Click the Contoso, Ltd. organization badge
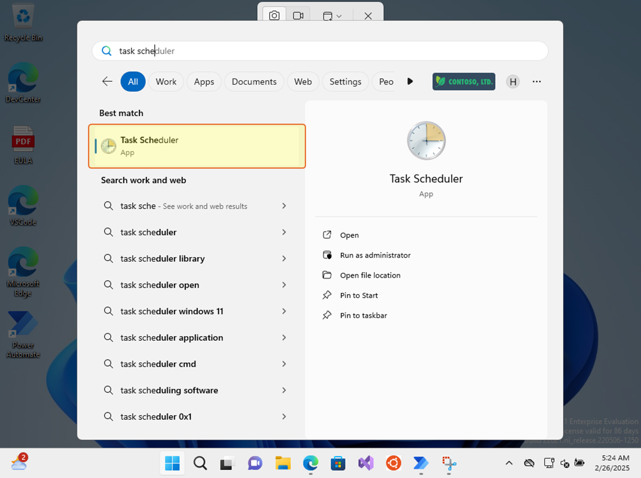The height and width of the screenshot is (478, 641). coord(464,82)
